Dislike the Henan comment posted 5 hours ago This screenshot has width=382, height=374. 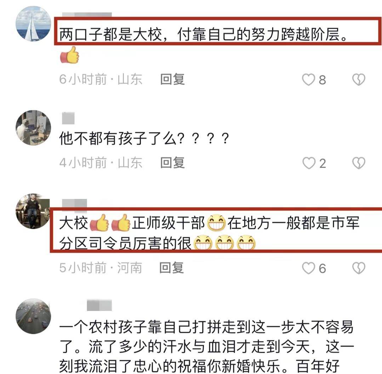pos(359,268)
